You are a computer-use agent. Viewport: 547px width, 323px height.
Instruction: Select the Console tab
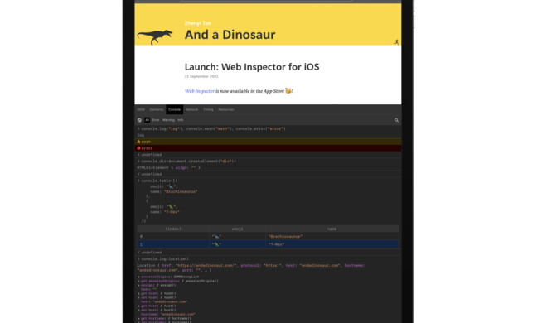pos(174,109)
